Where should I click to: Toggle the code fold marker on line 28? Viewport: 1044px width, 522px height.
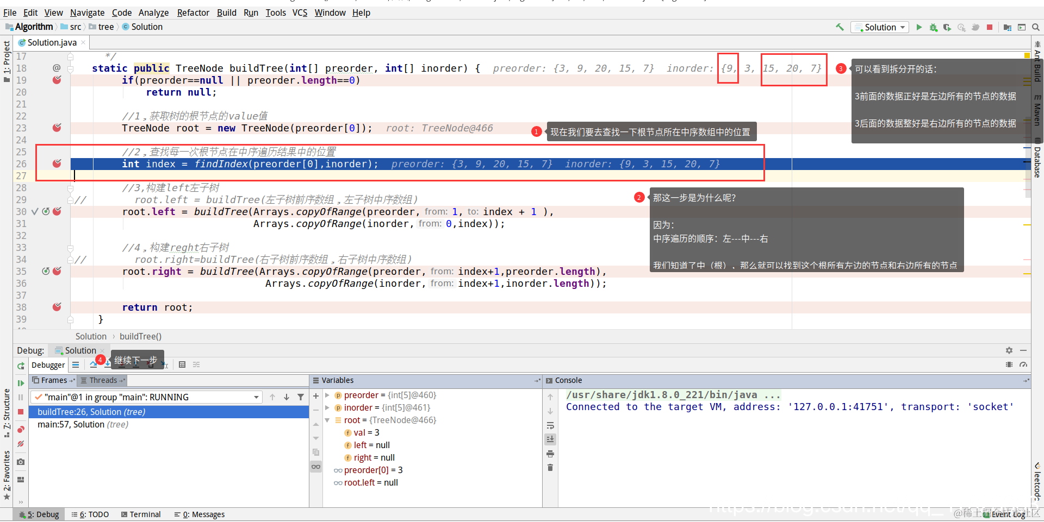(x=71, y=188)
